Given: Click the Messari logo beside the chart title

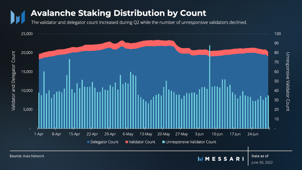Looking at the screenshot, I should point(18,17).
